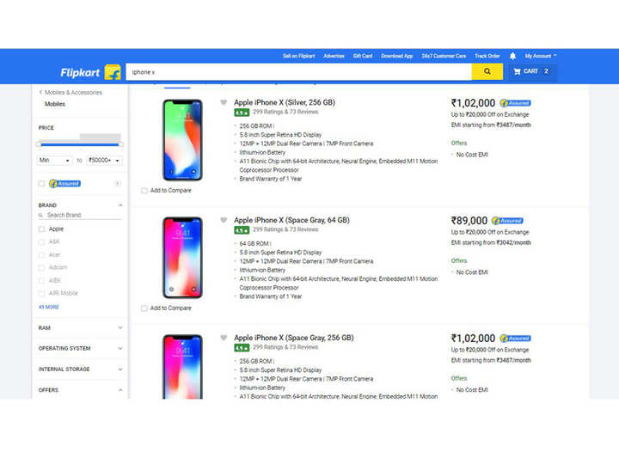
Task: Open the Silver iPhone X product thumbnail
Action: click(x=183, y=140)
